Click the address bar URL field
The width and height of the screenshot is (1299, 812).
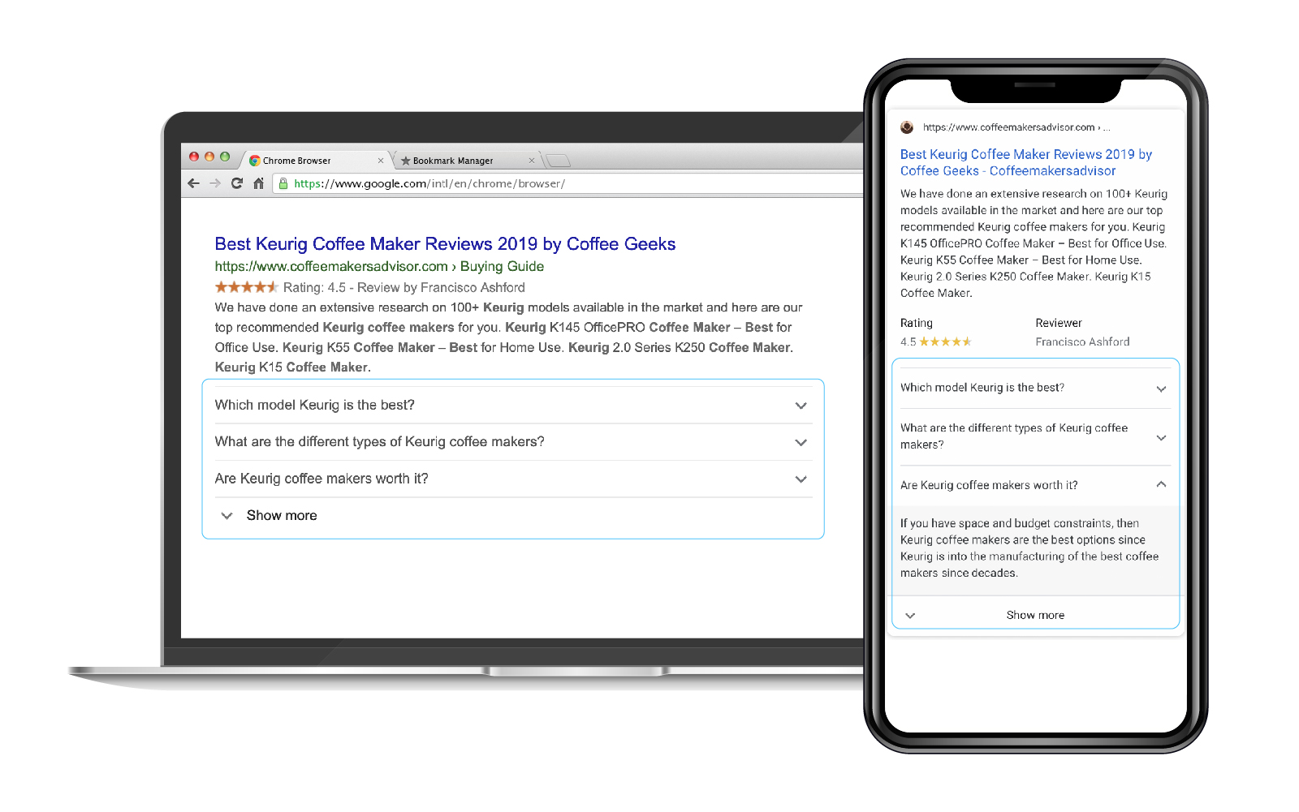tap(568, 183)
